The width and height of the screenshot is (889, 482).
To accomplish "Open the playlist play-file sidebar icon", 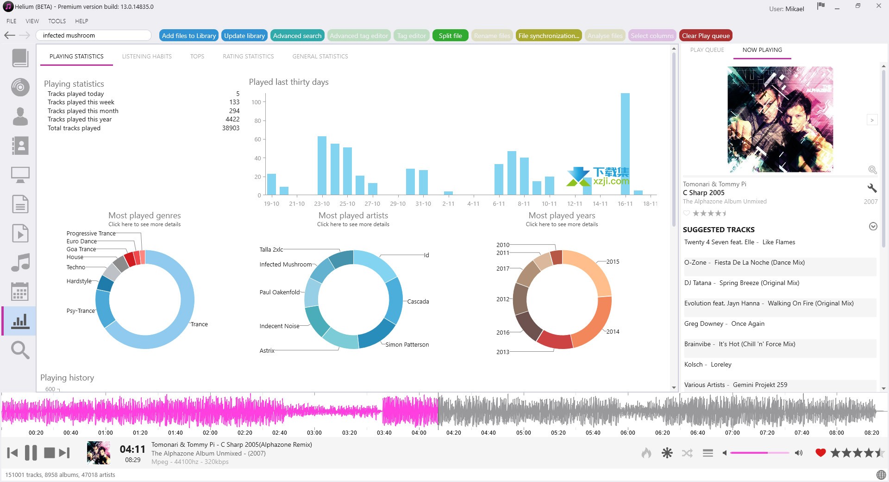I will tap(20, 233).
